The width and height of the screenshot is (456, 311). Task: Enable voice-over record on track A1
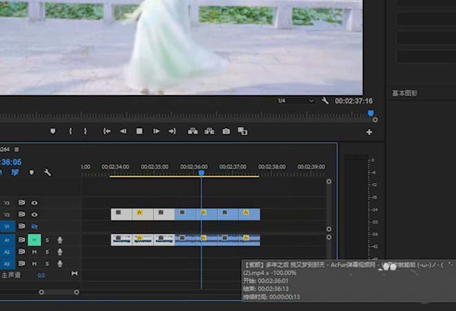click(x=59, y=240)
